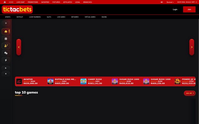
Task: Click the Sugar Rush 1000 icon beside R409,250.40
Action: pyautogui.click(x=146, y=81)
